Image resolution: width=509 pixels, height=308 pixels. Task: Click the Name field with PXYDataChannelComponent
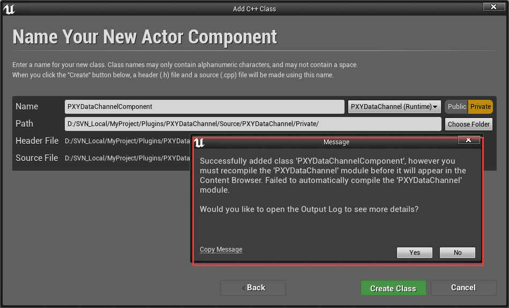coord(205,107)
